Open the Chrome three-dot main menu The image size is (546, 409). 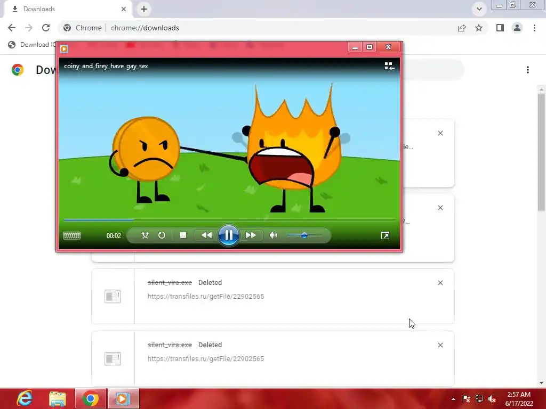[534, 28]
